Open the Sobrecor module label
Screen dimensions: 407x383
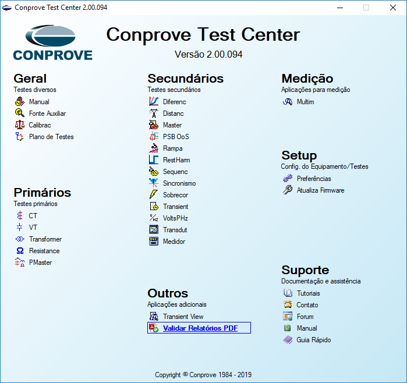tap(175, 195)
